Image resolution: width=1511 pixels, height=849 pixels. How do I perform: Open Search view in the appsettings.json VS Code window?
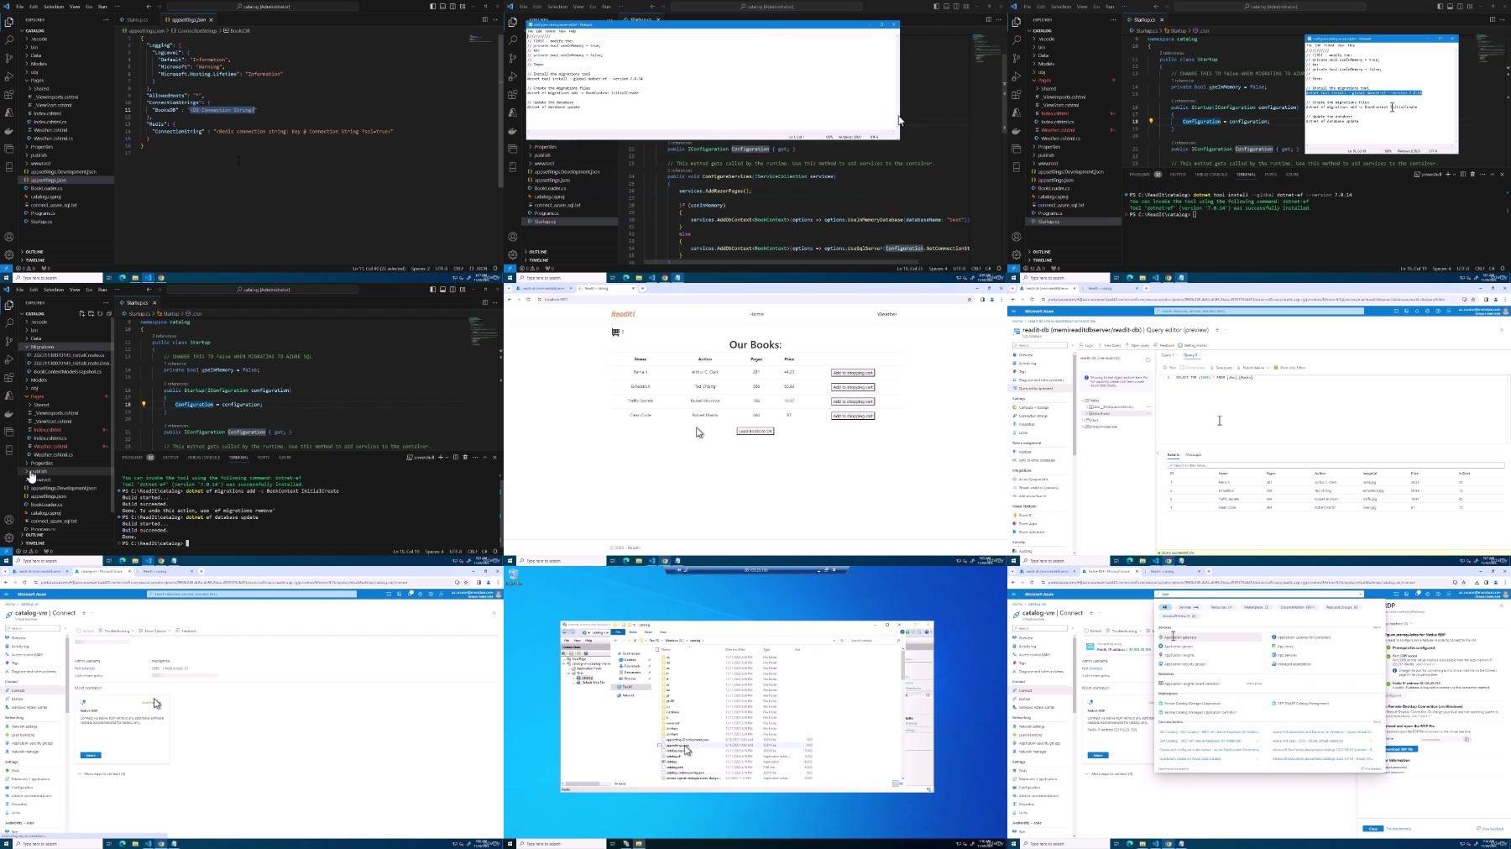[x=9, y=39]
